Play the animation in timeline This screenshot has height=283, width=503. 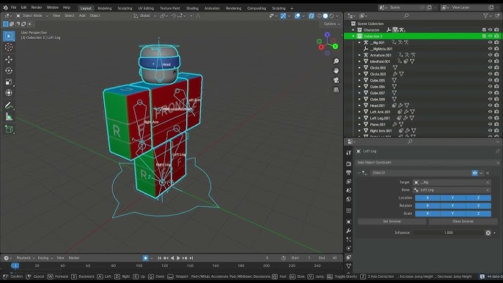click(178, 258)
